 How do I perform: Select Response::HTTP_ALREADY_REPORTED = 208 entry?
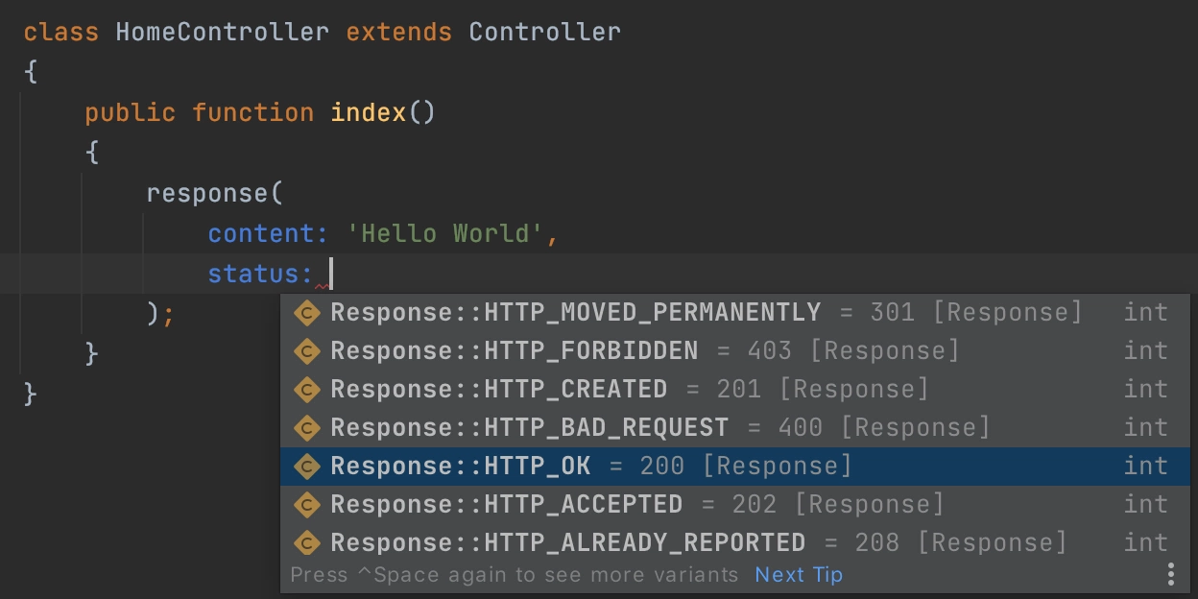pos(735,543)
